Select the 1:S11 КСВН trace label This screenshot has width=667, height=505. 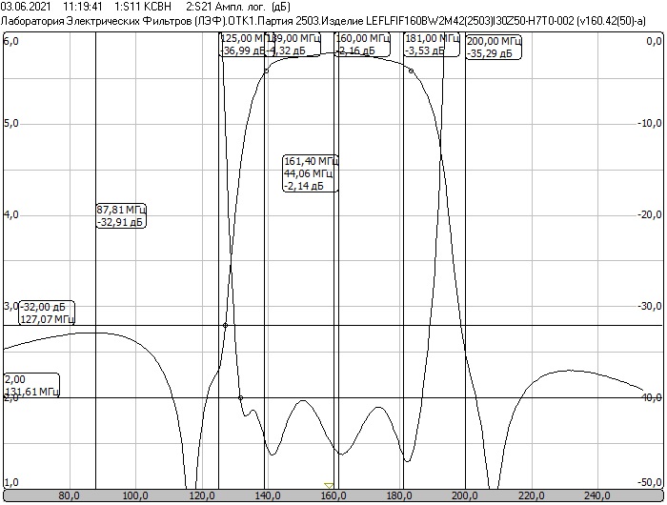[x=142, y=6]
